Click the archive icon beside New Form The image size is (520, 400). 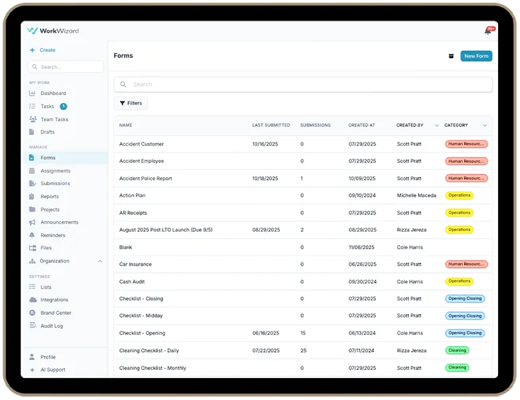pyautogui.click(x=451, y=56)
